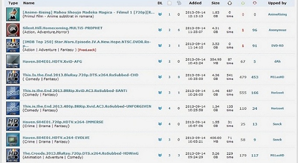The width and height of the screenshot is (298, 163).
Task: Download the Star Wars DVDR torrent arrow
Action: pyautogui.click(x=160, y=46)
